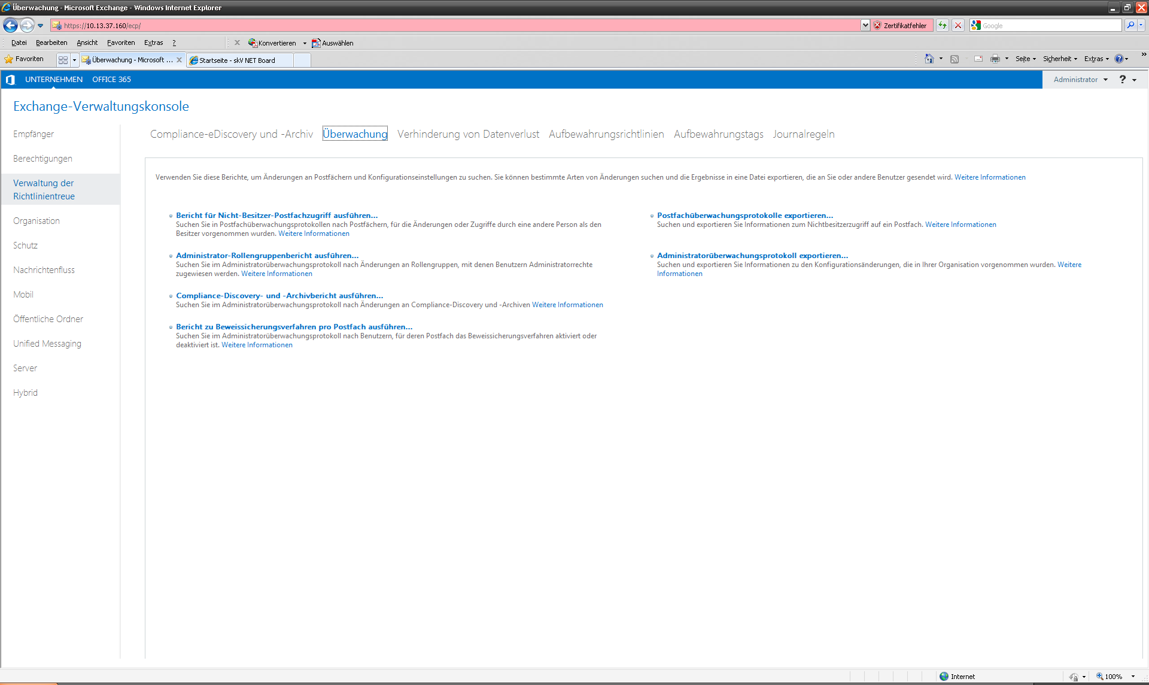Open the Sicherheit dropdown menu
This screenshot has width=1149, height=685.
1059,59
